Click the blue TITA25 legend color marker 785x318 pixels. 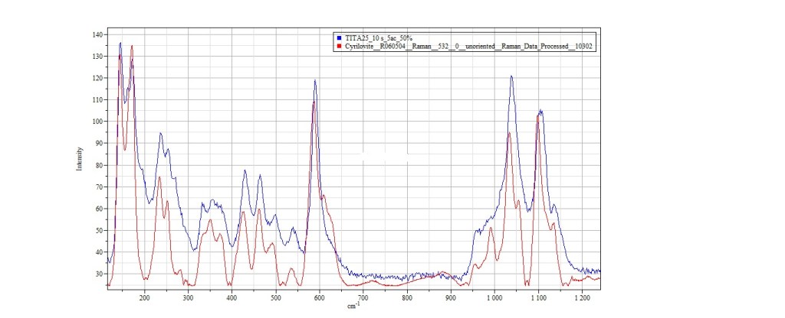(x=338, y=37)
